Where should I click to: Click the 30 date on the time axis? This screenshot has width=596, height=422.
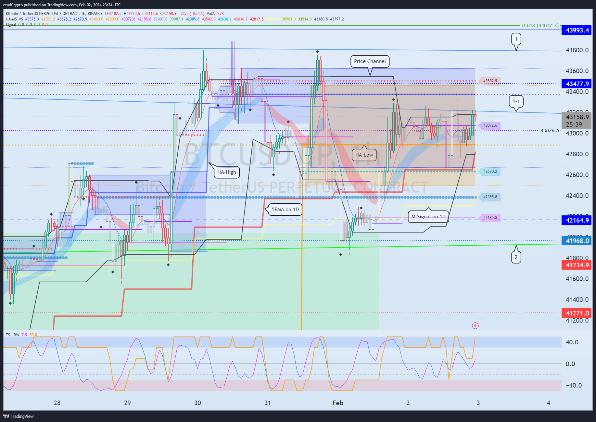click(197, 403)
